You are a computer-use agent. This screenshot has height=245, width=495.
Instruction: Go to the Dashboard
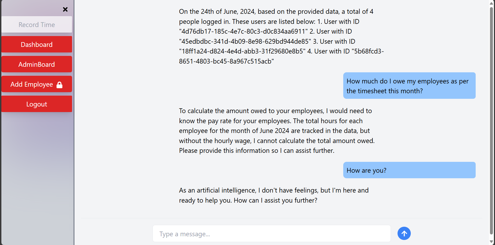click(x=37, y=44)
